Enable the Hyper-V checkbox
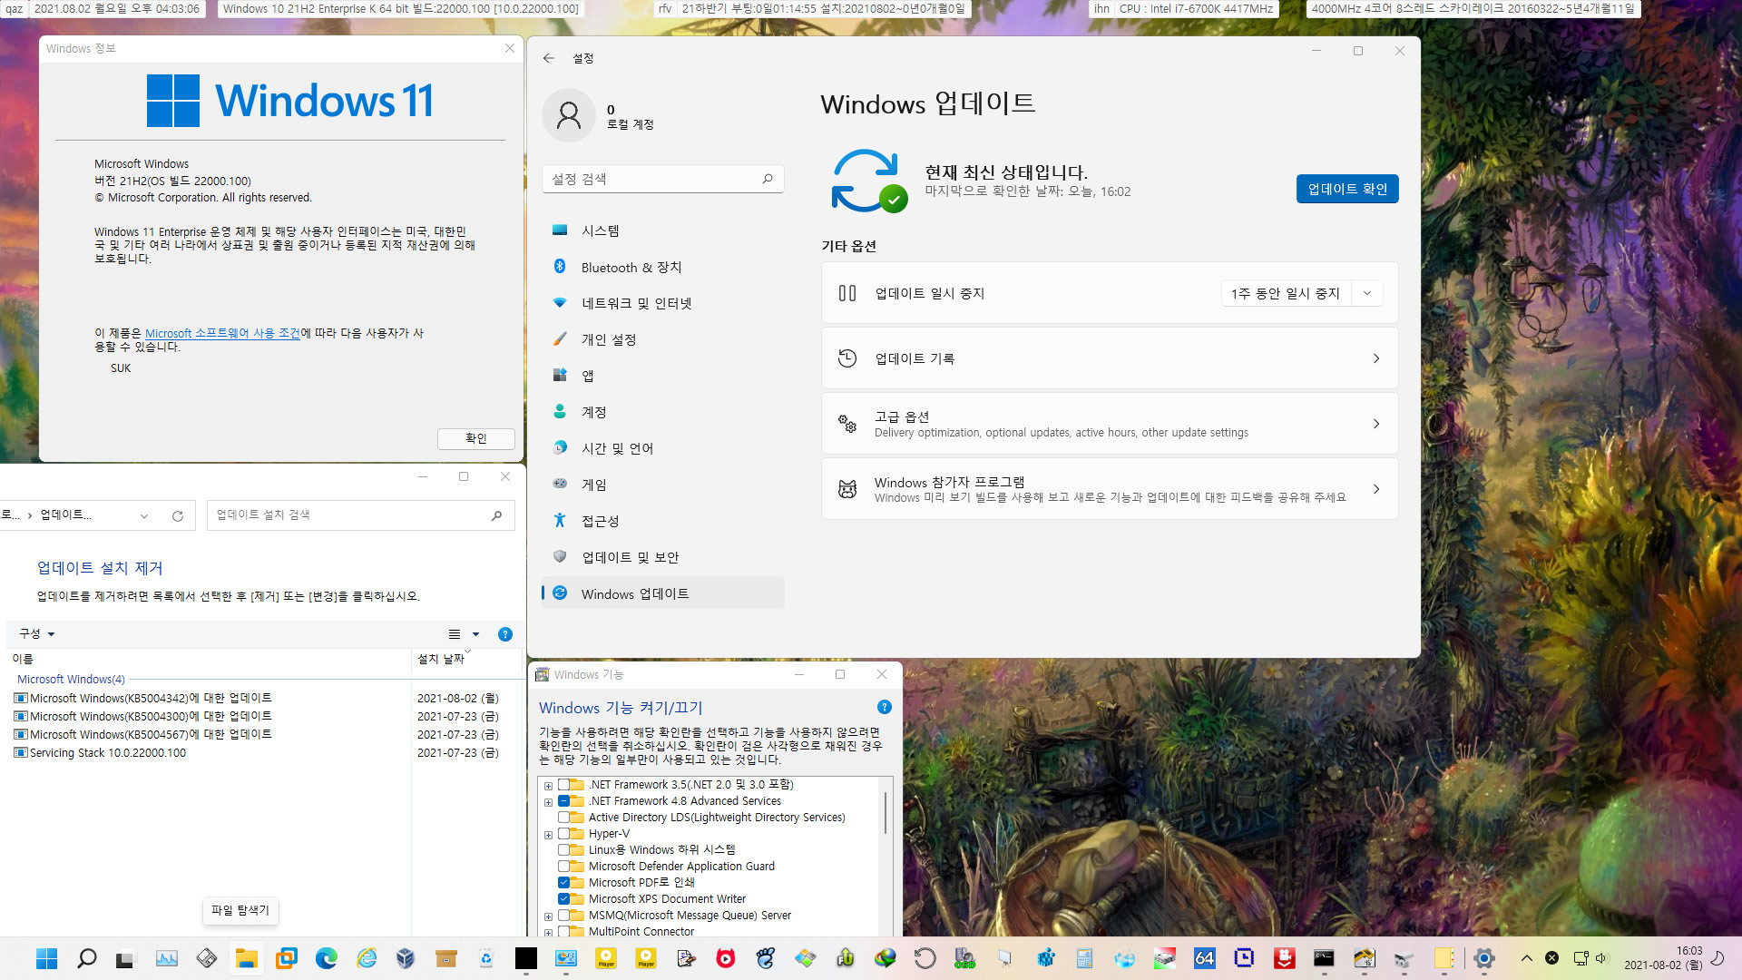 tap(563, 834)
